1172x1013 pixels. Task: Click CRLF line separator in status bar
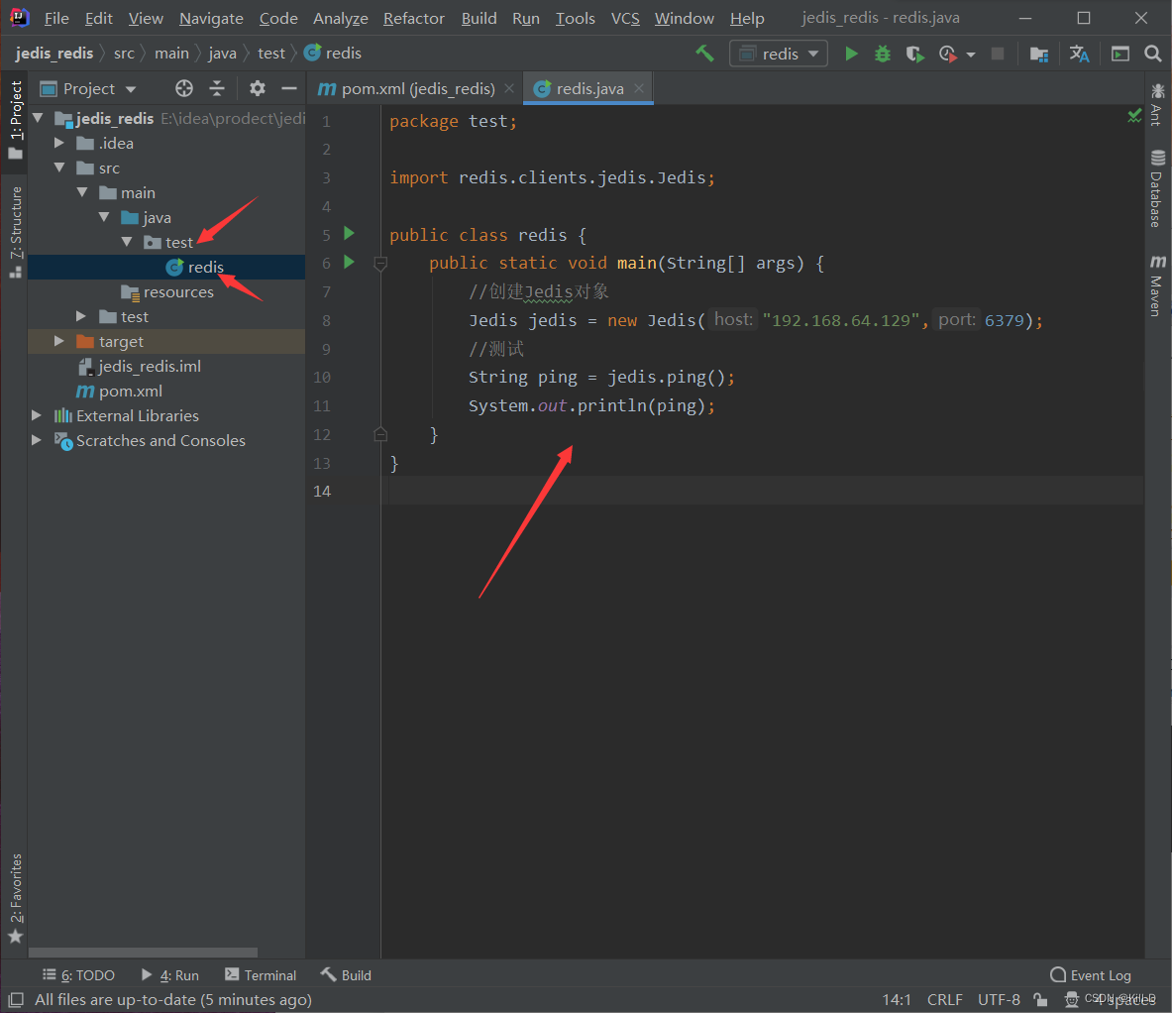(x=945, y=999)
